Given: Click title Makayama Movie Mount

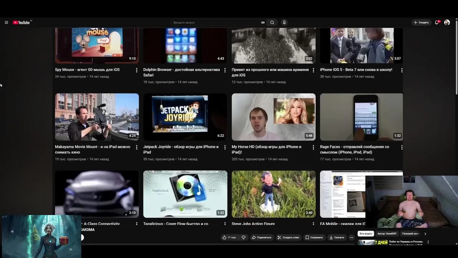Looking at the screenshot, I should pyautogui.click(x=93, y=149).
